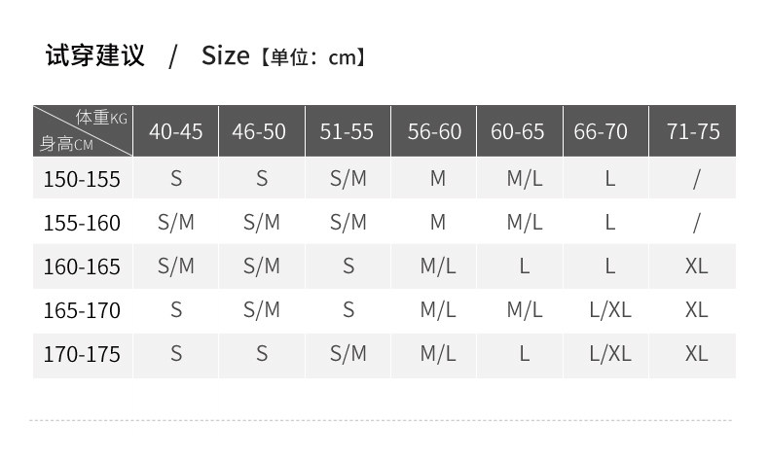Select the 60-65 weight column header
This screenshot has width=769, height=462.
518,131
